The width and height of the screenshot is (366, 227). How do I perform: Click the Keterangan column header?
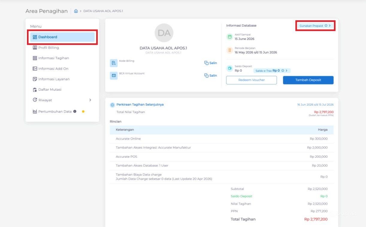pos(125,130)
